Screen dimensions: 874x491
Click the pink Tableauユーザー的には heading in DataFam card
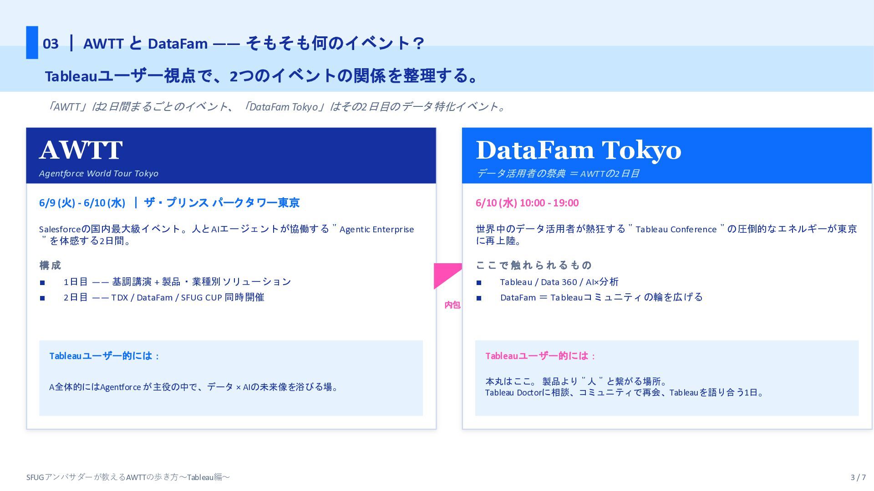pyautogui.click(x=540, y=356)
